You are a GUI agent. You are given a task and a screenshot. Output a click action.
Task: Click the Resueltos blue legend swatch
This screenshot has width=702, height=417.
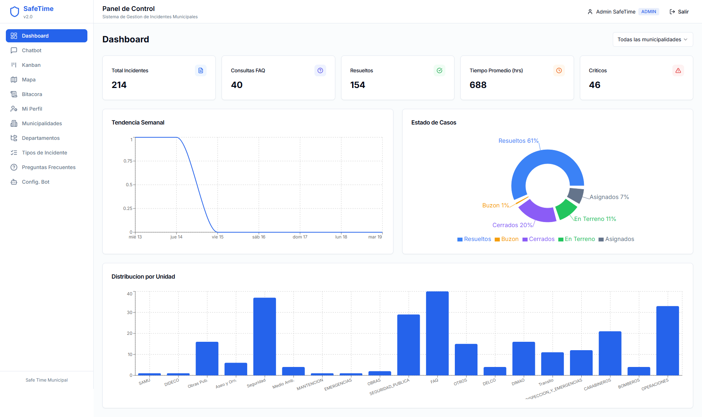point(460,240)
